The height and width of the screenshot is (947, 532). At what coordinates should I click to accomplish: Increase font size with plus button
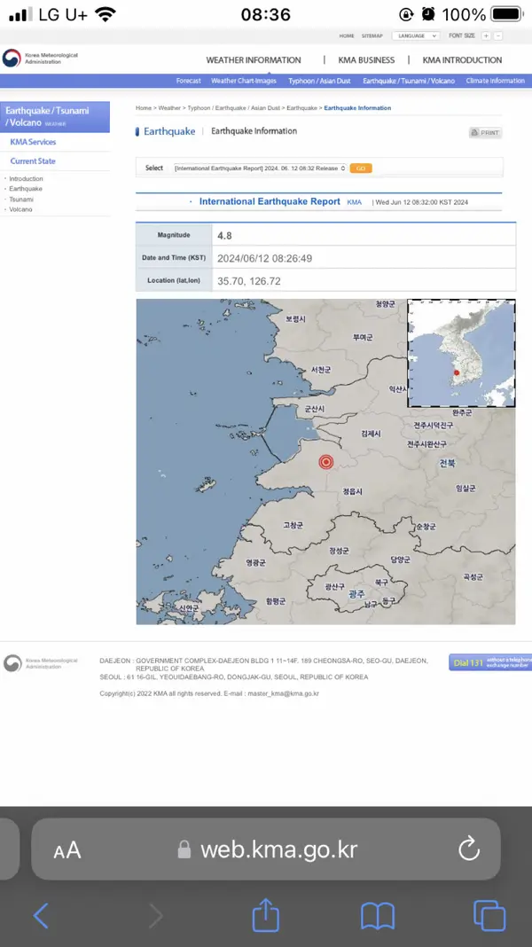pos(486,36)
